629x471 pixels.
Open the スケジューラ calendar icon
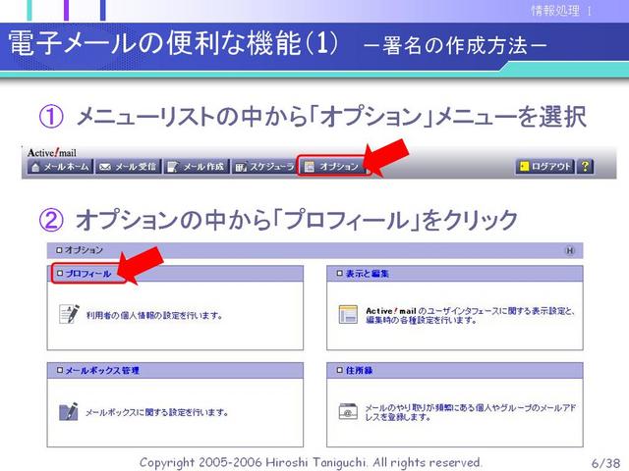click(242, 167)
